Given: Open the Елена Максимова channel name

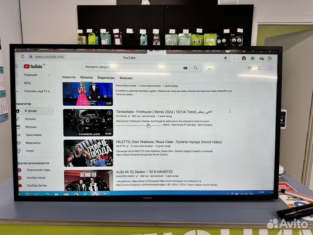Looking at the screenshot, I should point(126,86).
